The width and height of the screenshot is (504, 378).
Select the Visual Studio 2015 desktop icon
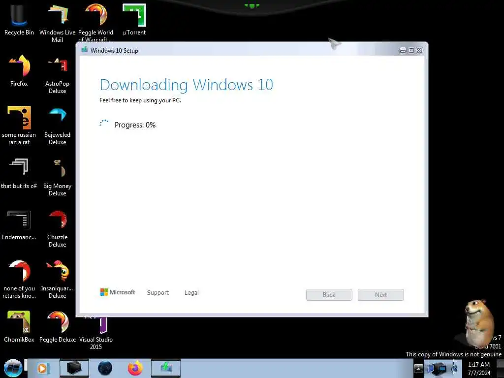[x=96, y=333]
